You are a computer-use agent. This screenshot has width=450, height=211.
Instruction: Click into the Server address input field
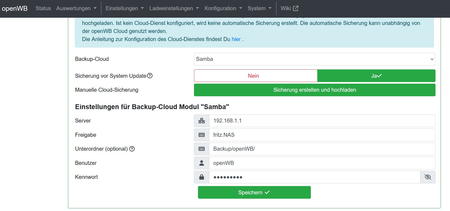coord(322,121)
